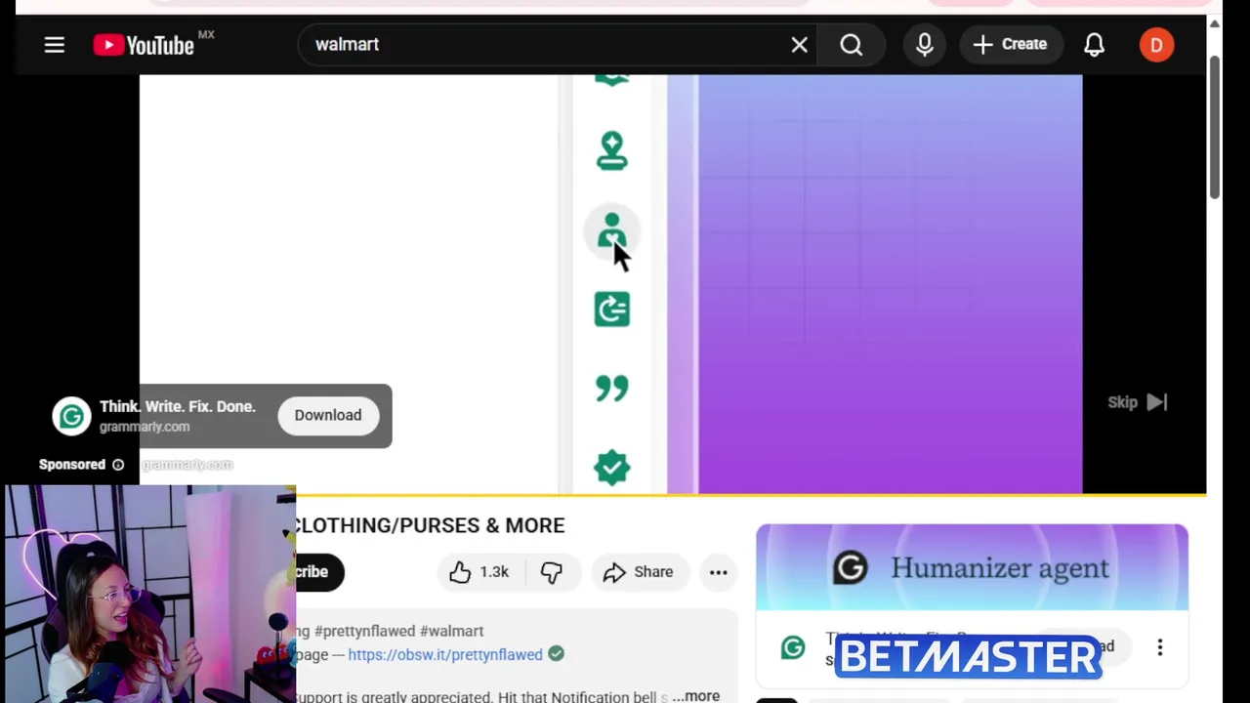The height and width of the screenshot is (703, 1250).
Task: Start voice search with the microphone
Action: pyautogui.click(x=924, y=45)
